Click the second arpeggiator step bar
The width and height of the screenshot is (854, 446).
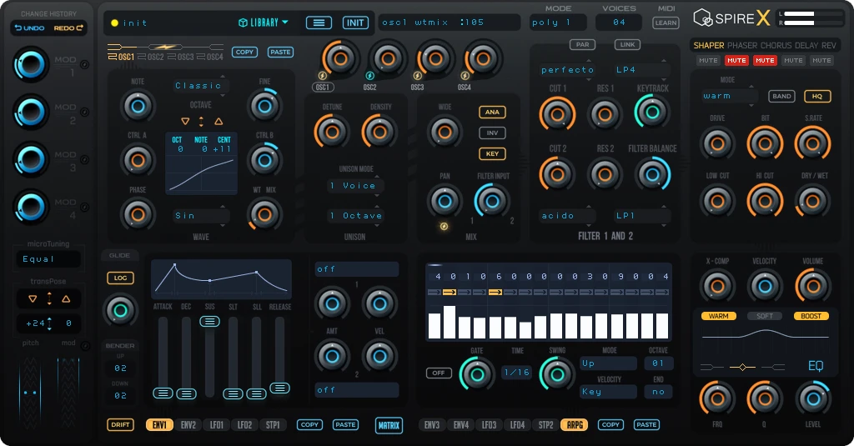pos(450,323)
